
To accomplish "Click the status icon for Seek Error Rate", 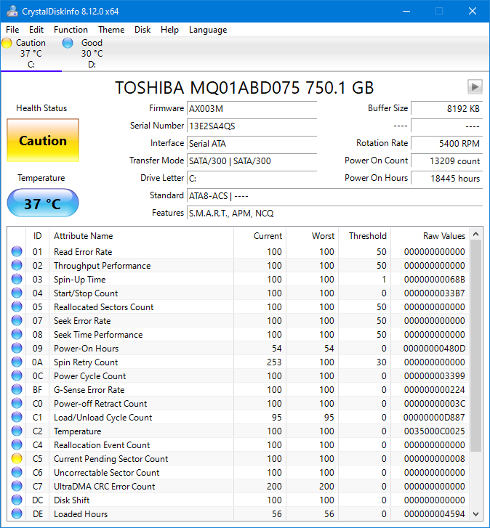I will point(17,320).
